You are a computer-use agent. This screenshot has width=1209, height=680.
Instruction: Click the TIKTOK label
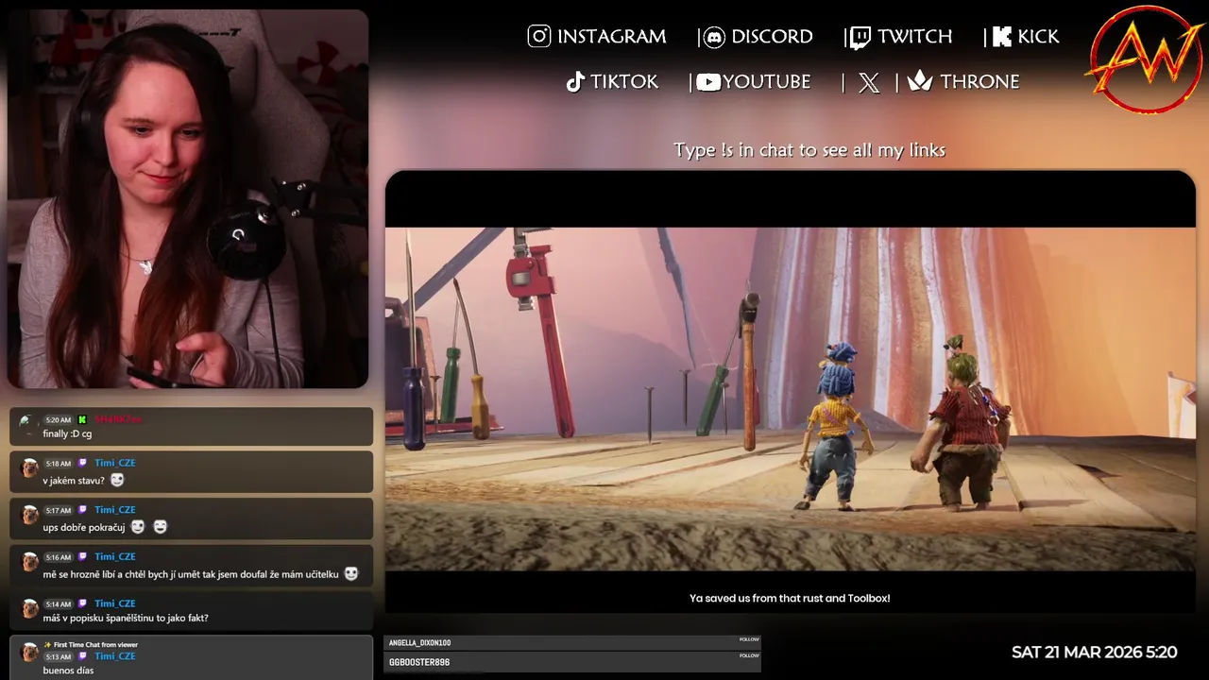click(624, 82)
